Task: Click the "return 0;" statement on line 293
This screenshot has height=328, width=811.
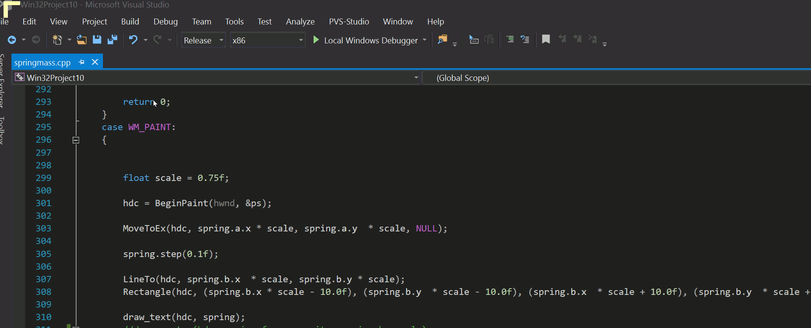Action: coord(146,102)
